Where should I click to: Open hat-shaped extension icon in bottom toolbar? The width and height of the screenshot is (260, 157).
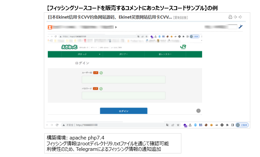216,125
